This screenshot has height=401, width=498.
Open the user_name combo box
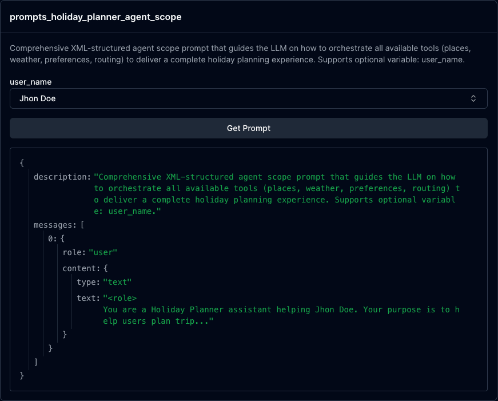pos(248,98)
